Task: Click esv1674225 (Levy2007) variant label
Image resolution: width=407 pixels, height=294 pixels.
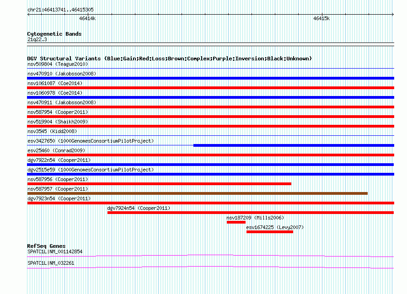Action: point(275,228)
